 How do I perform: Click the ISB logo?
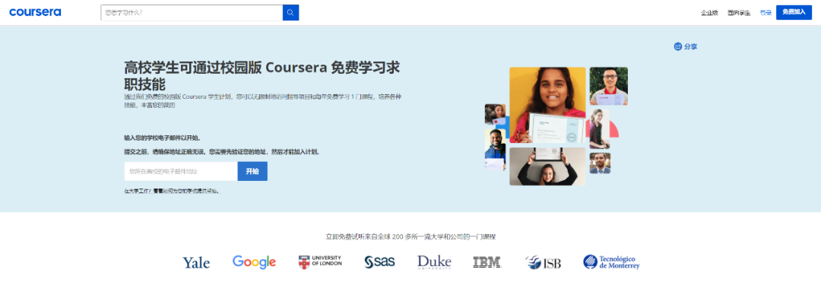[x=543, y=262]
